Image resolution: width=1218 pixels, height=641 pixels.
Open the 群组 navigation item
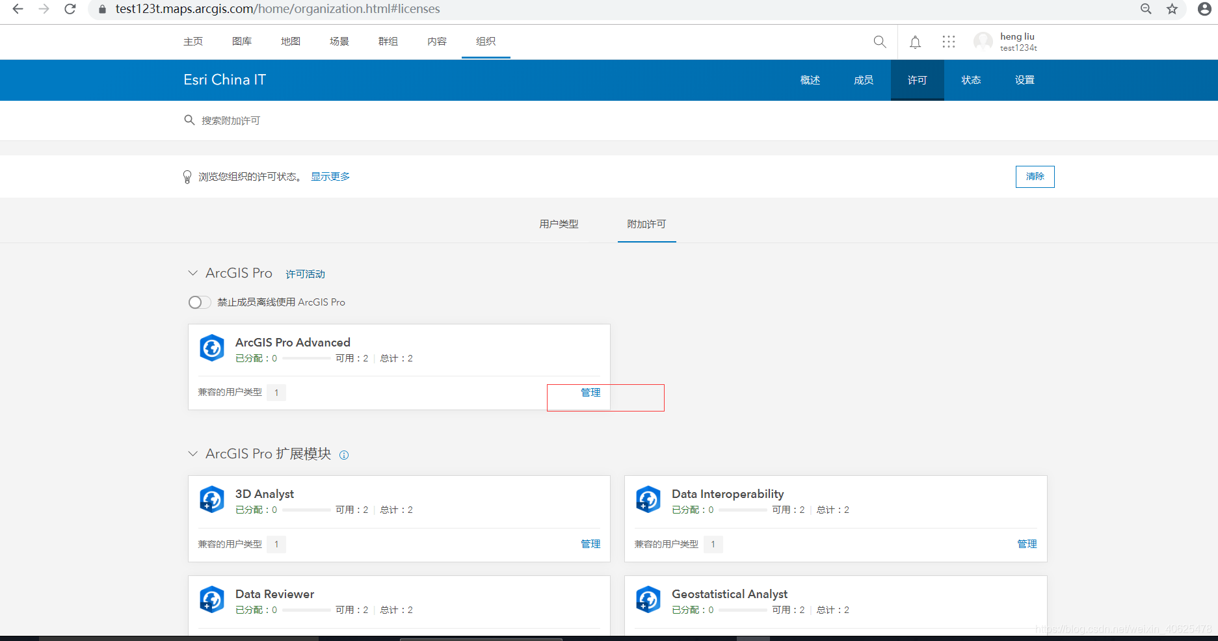pyautogui.click(x=388, y=42)
